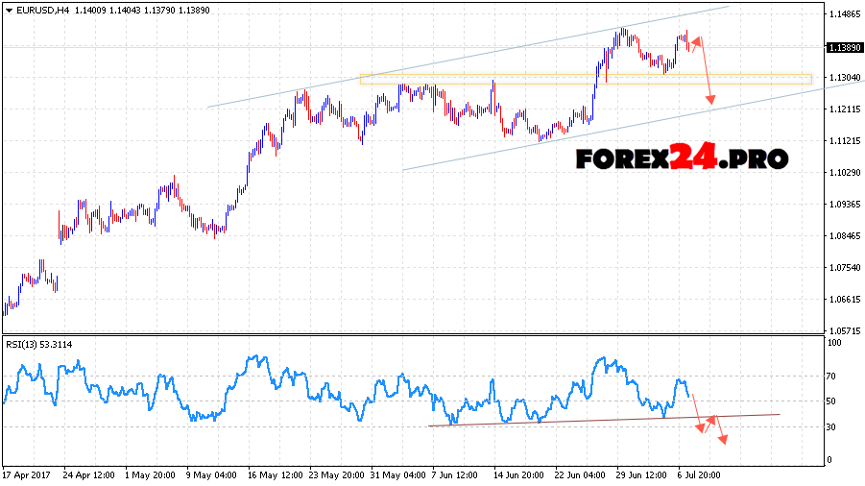Viewport: 865px width, 486px height.
Task: Click the RSI level 70 axis label
Action: pos(832,377)
